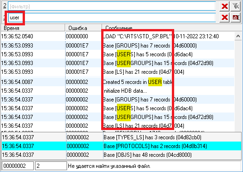Select row 'Base [USERGROUPS] has 15 records' with error 000001E7
Image resolution: width=243 pixels, height=172 pixels.
[117, 63]
